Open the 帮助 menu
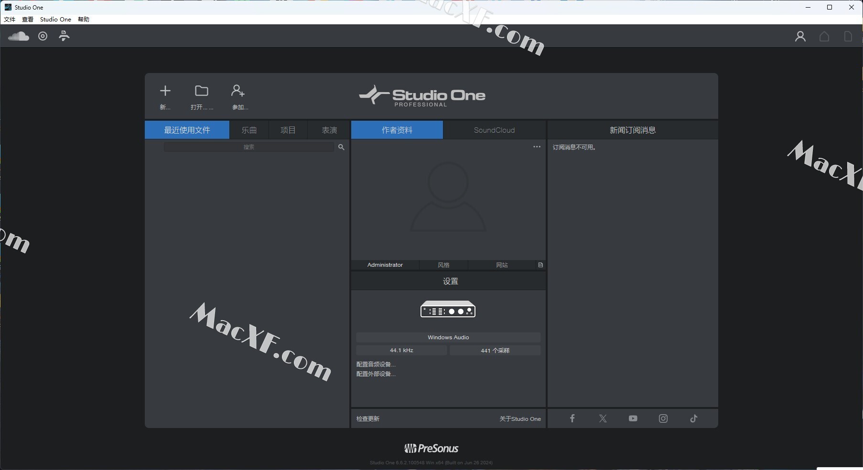 (84, 20)
